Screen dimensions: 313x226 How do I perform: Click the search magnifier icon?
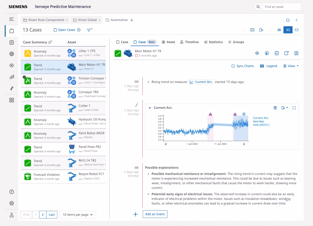(258, 7)
